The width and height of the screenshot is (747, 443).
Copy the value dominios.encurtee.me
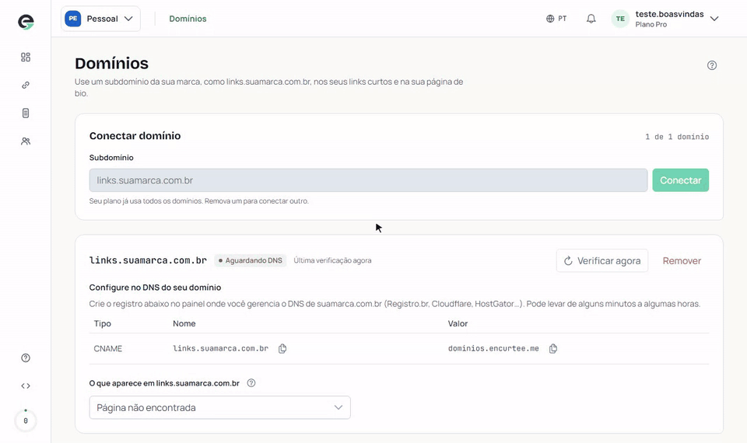pyautogui.click(x=553, y=349)
